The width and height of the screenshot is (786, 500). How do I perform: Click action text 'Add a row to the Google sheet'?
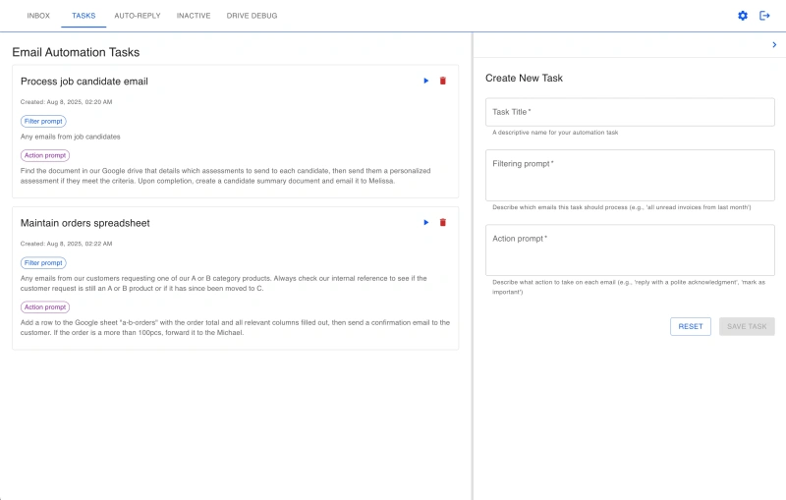(235, 327)
